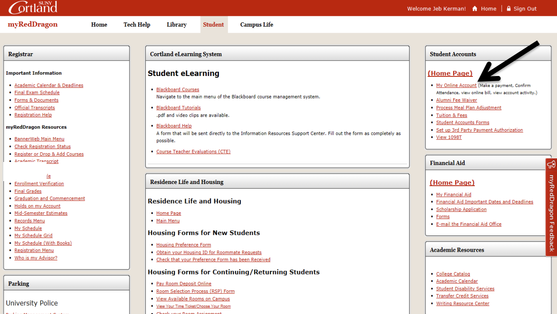Open the Student Accounts Home Page link
557x314 pixels.
pos(450,73)
